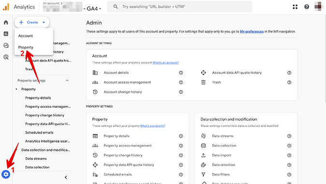Click the page vertical scrollbar
The width and height of the screenshot is (326, 184).
[x=325, y=58]
